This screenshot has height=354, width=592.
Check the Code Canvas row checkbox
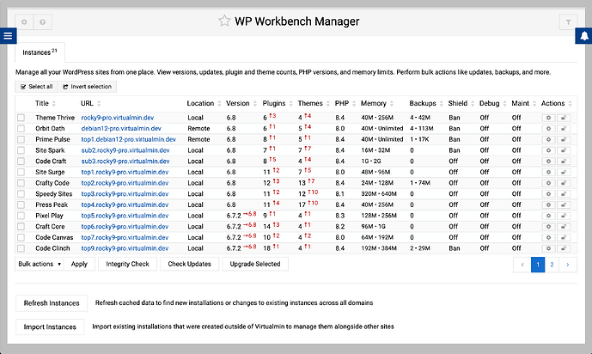click(x=21, y=237)
